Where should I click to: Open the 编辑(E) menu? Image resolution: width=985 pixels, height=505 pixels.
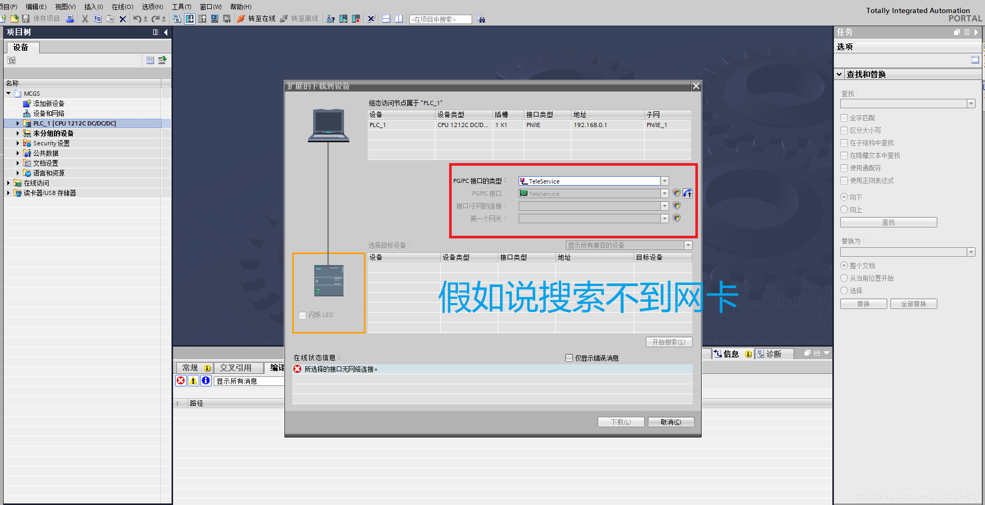tap(36, 7)
